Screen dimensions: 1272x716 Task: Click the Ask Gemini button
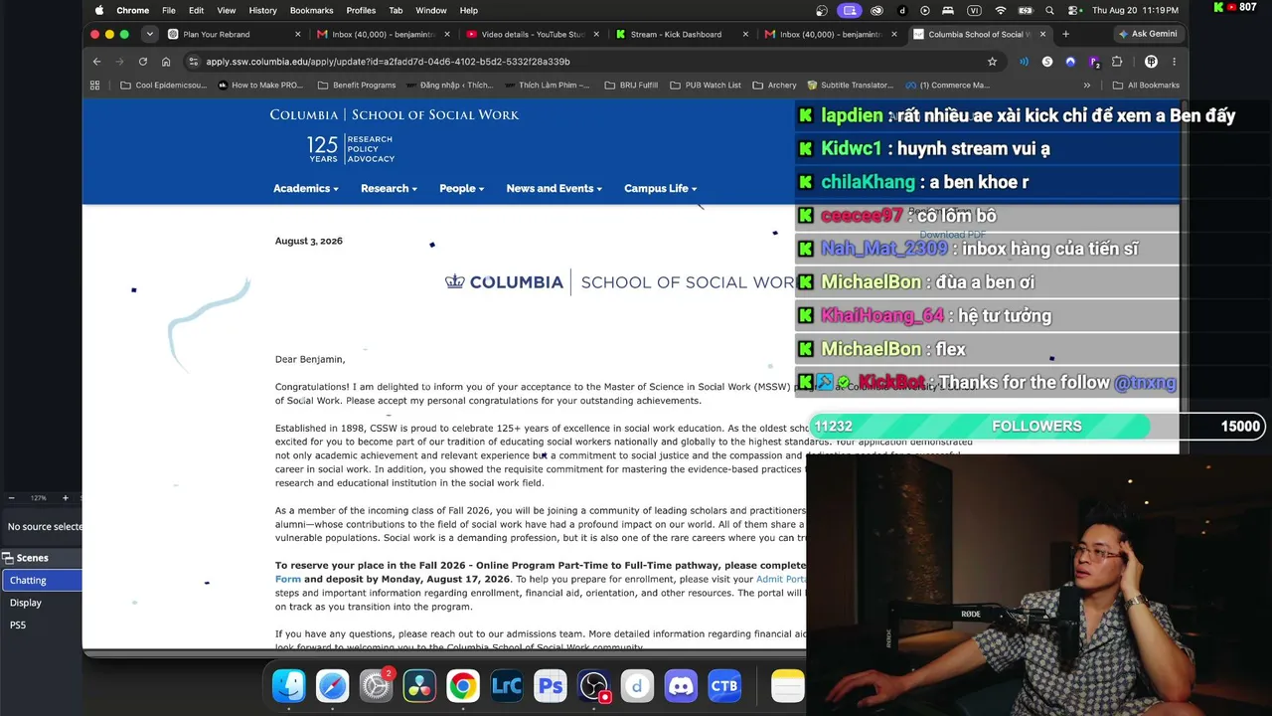click(1148, 34)
